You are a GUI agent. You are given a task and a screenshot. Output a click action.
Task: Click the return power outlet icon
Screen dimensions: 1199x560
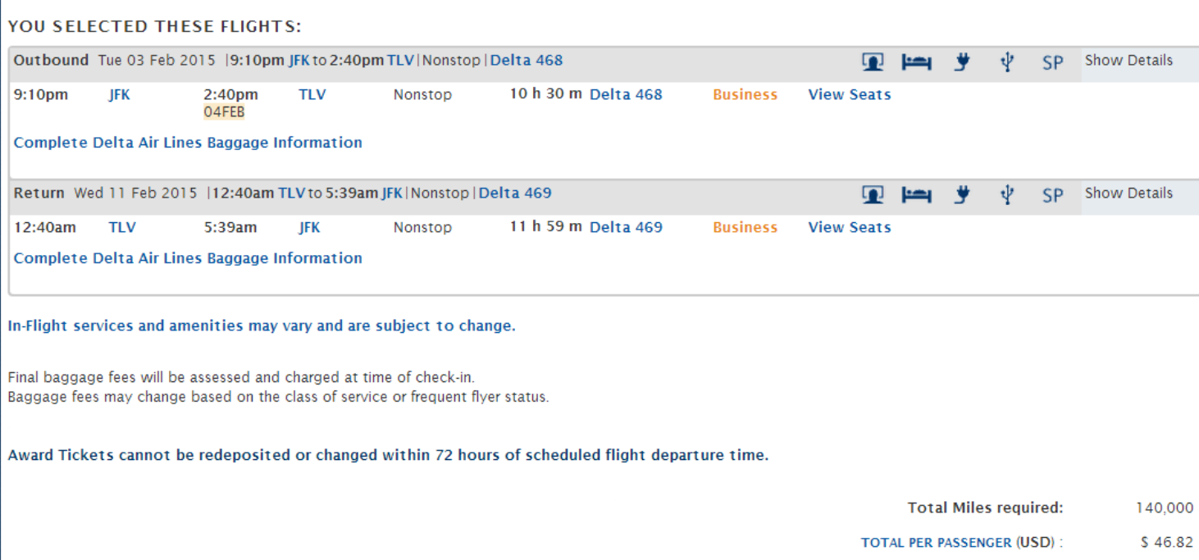point(963,194)
